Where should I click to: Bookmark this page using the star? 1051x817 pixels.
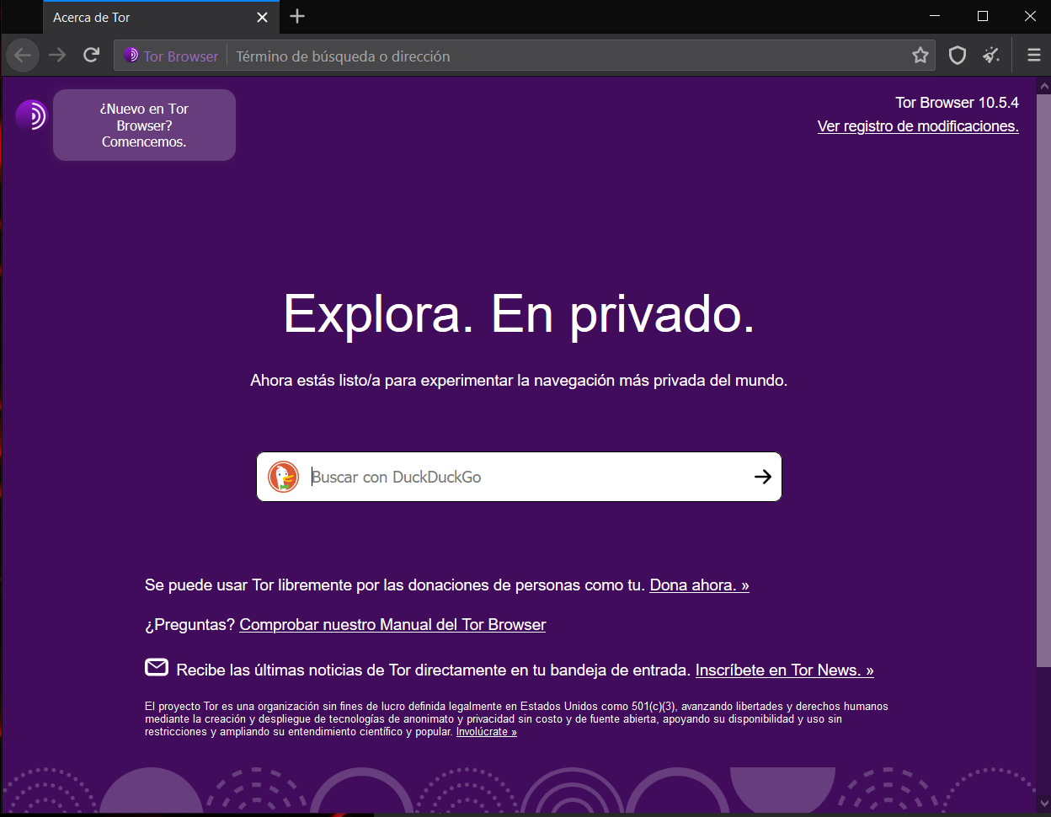coord(920,54)
